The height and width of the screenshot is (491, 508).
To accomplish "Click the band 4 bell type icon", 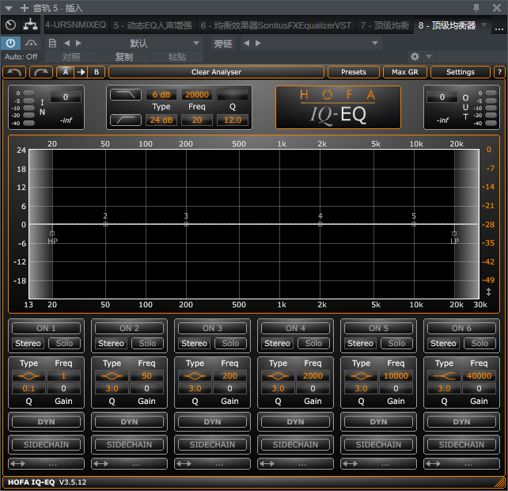I will (278, 376).
